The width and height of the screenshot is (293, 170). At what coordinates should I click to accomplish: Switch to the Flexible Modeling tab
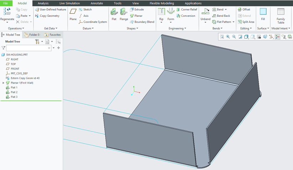click(x=162, y=3)
